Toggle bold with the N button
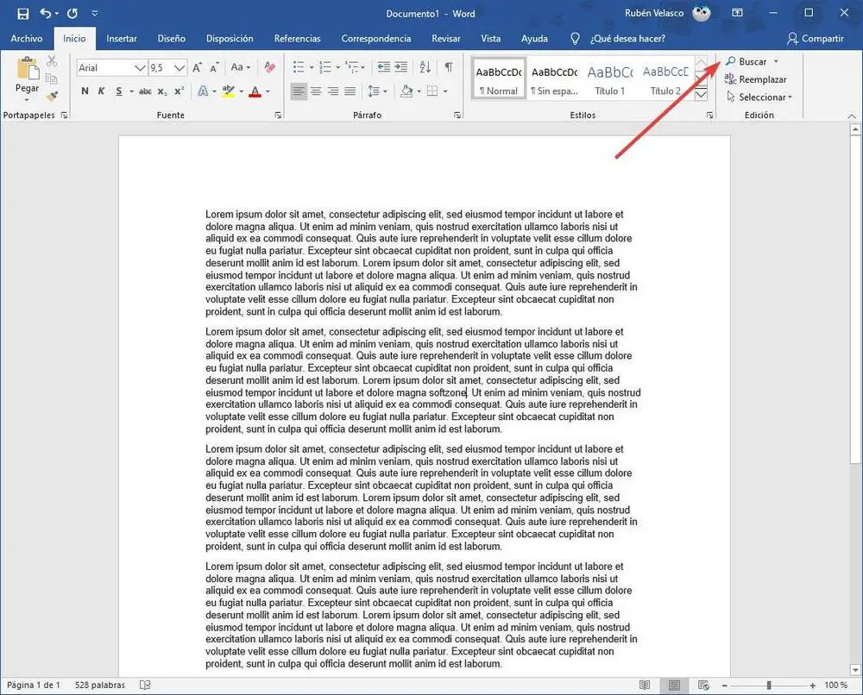This screenshot has width=863, height=695. (x=85, y=91)
